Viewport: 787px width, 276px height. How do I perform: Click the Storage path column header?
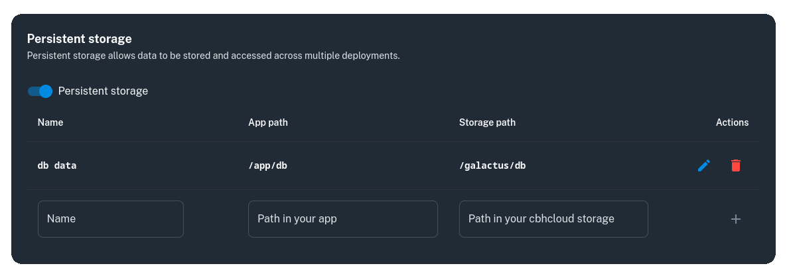487,122
